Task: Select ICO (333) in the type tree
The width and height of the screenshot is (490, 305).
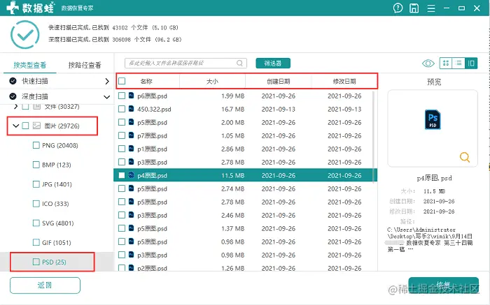Action: point(55,203)
